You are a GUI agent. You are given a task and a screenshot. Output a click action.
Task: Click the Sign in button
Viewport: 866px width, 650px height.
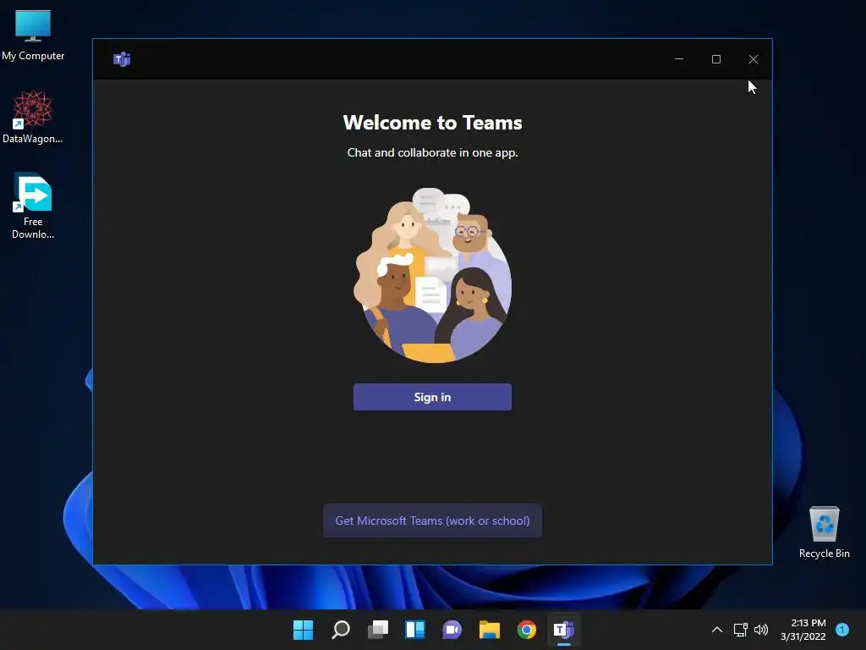(432, 397)
